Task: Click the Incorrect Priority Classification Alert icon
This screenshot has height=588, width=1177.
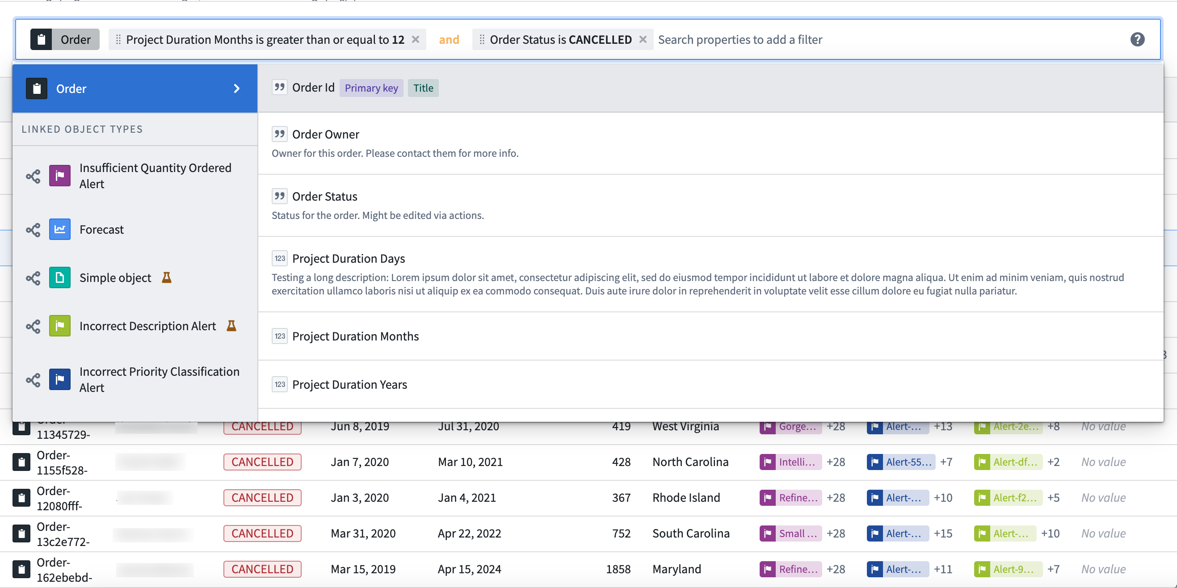Action: coord(60,379)
